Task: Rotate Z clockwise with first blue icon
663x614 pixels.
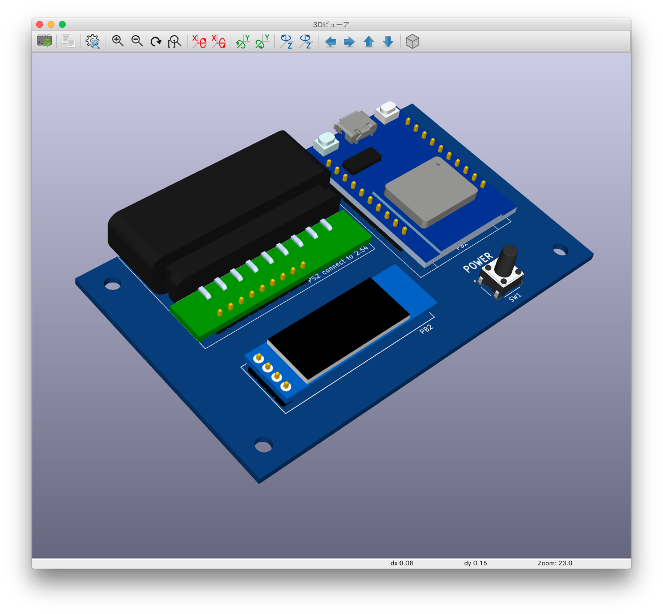Action: pyautogui.click(x=287, y=41)
